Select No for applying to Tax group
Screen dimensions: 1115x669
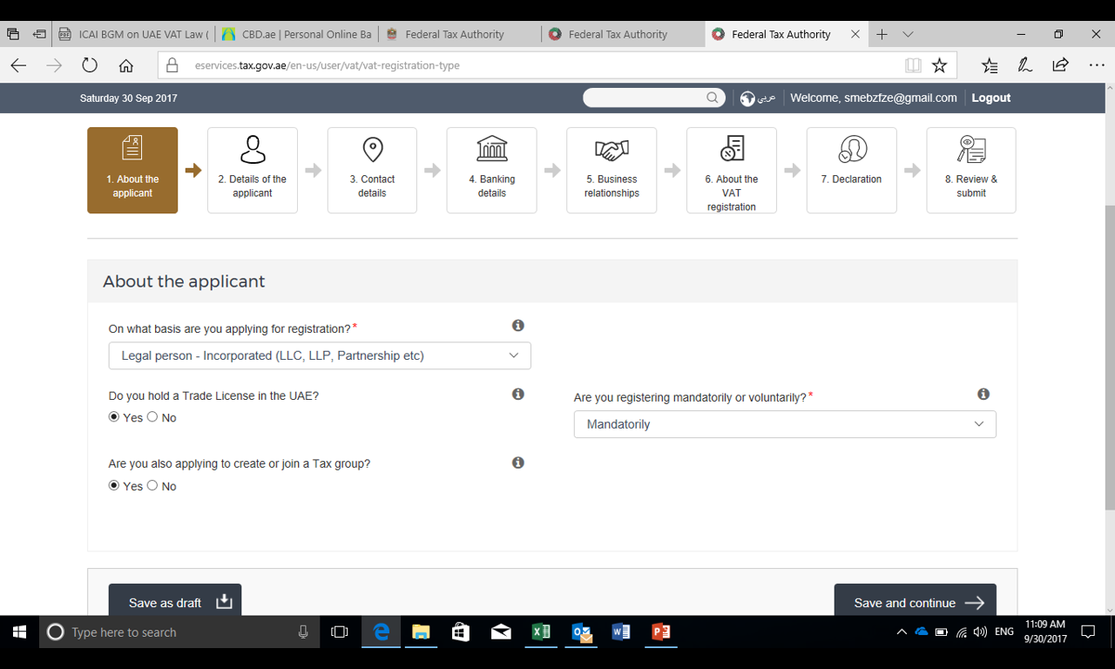point(152,486)
